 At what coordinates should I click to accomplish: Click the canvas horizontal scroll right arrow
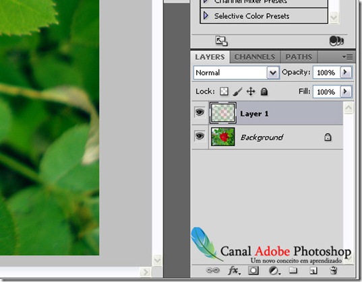146,273
